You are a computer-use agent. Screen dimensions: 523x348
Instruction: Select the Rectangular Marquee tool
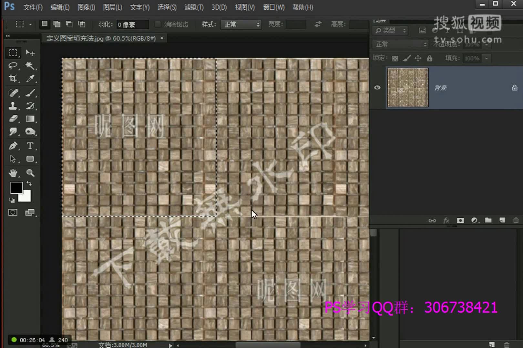(x=13, y=53)
